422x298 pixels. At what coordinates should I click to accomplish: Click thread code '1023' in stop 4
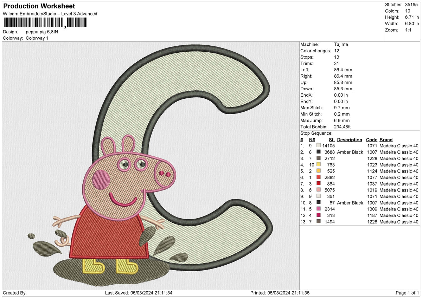pos(372,164)
